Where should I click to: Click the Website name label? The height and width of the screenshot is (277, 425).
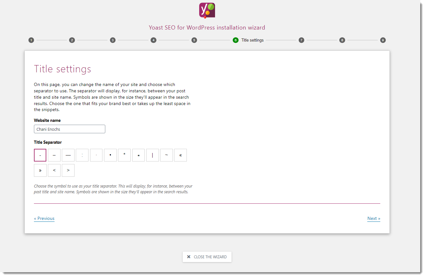click(x=47, y=120)
